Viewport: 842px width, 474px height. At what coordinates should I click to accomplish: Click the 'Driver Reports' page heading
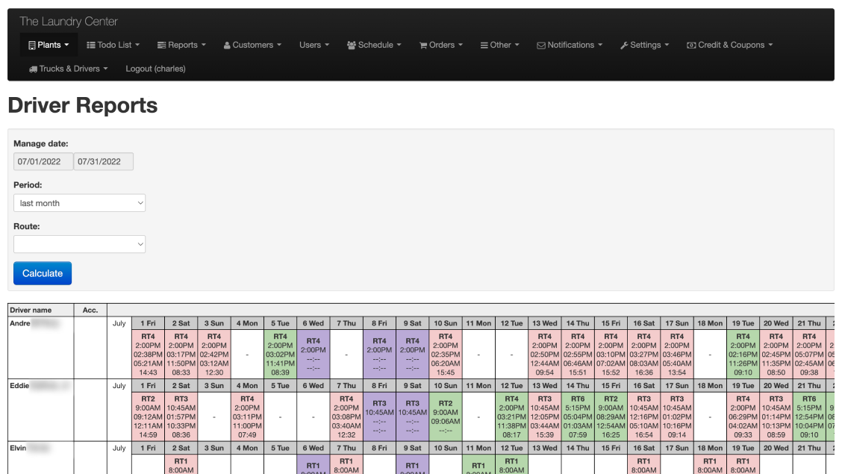click(83, 105)
